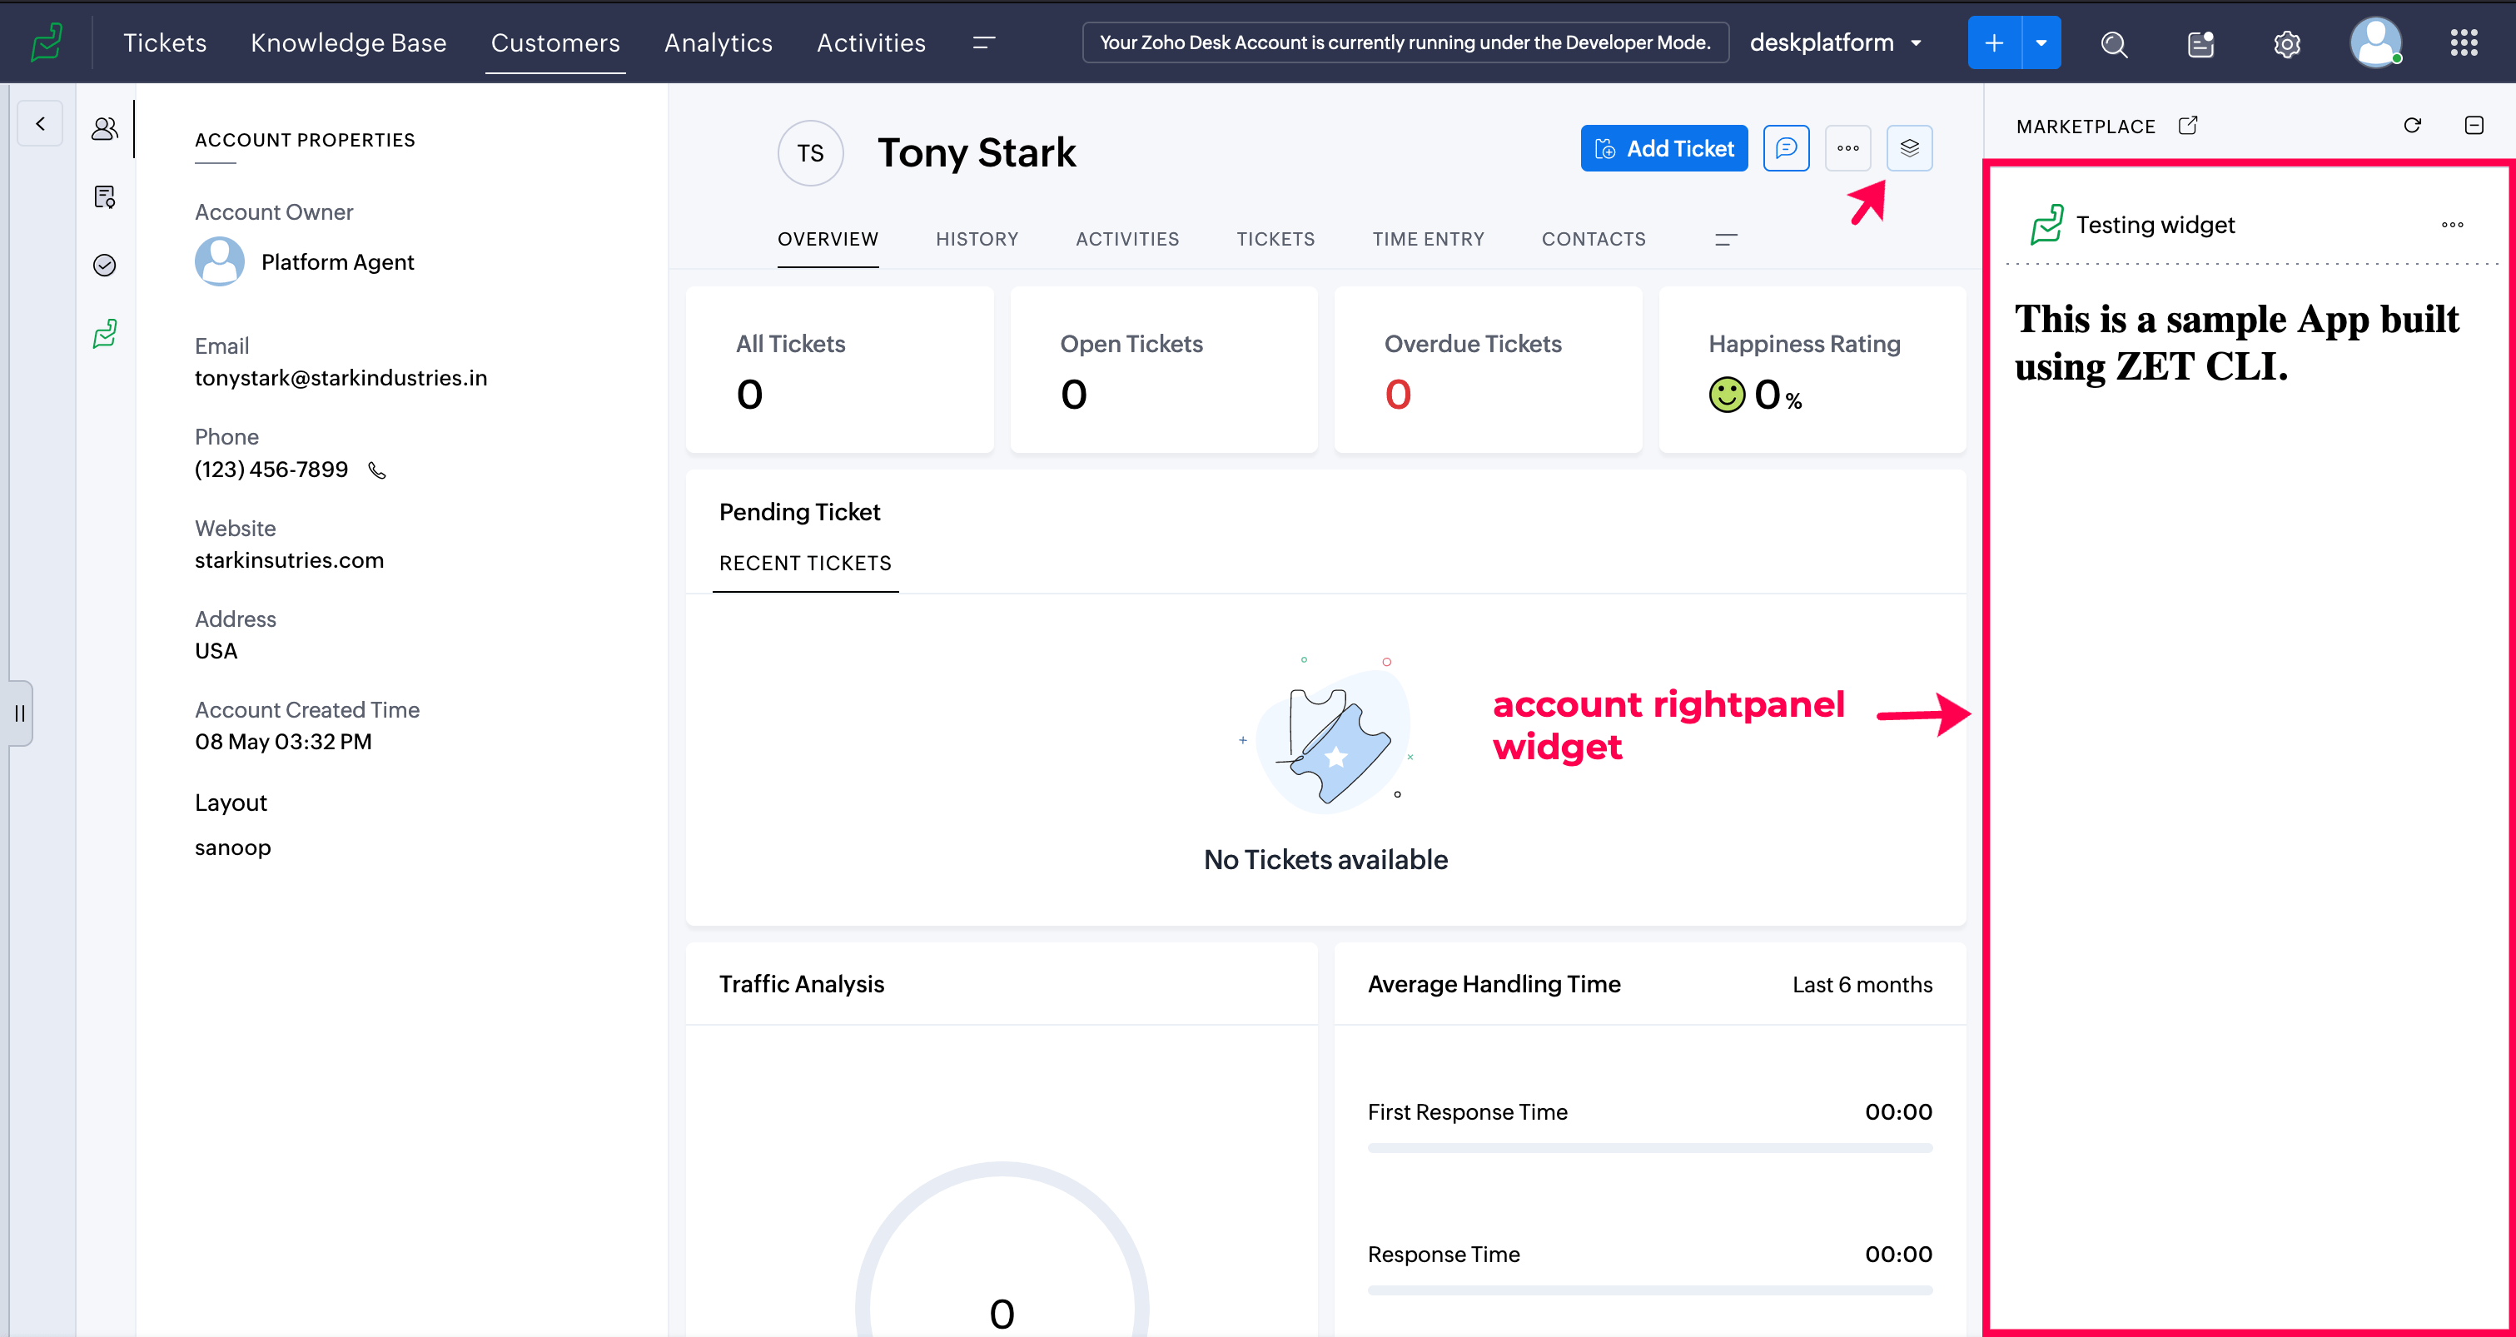
Task: Open the user profile avatar
Action: tap(2375, 43)
